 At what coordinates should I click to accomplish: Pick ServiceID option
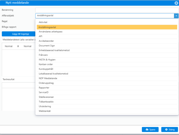[107, 92]
